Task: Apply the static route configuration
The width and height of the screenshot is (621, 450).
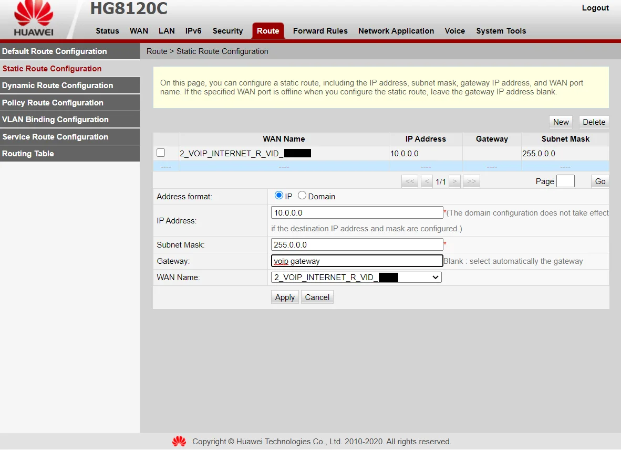Action: (284, 297)
